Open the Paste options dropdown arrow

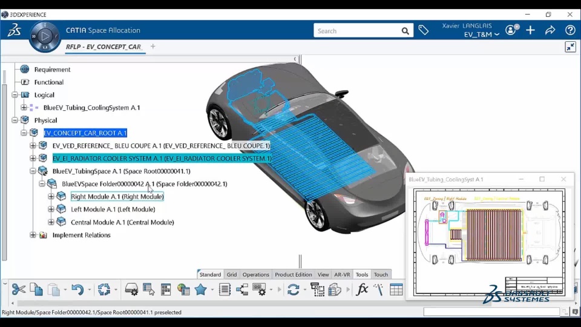[x=65, y=289]
